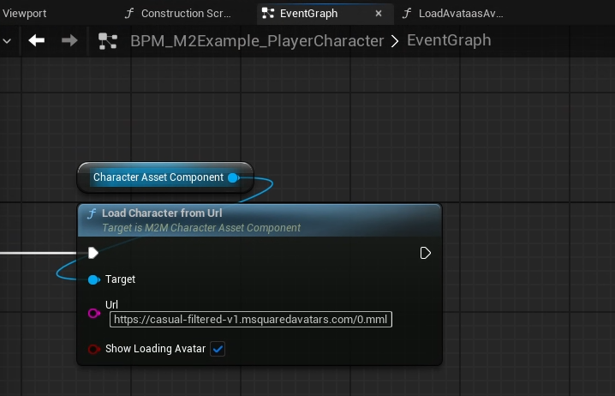
Task: Click BPM_M2Example_PlayerCharacter in the breadcrumb
Action: (257, 40)
